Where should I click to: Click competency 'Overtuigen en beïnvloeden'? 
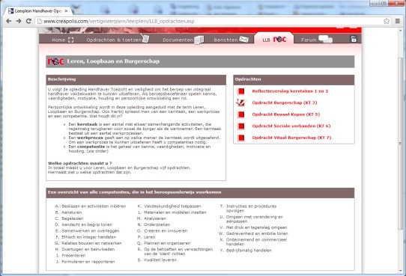pyautogui.click(x=88, y=249)
